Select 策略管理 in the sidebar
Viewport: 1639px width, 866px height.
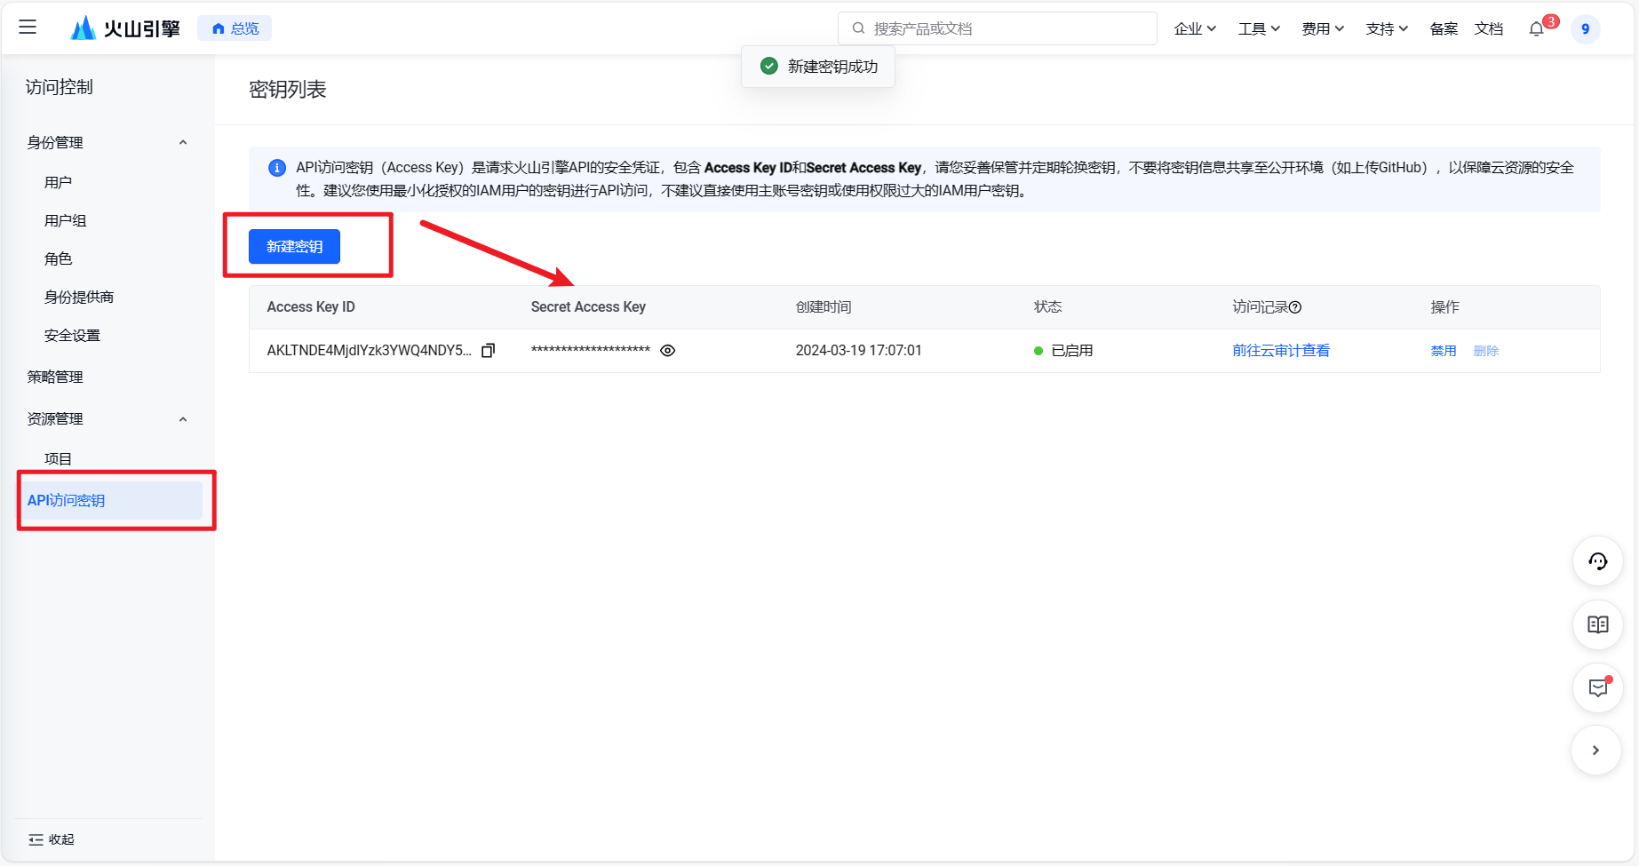pos(55,377)
